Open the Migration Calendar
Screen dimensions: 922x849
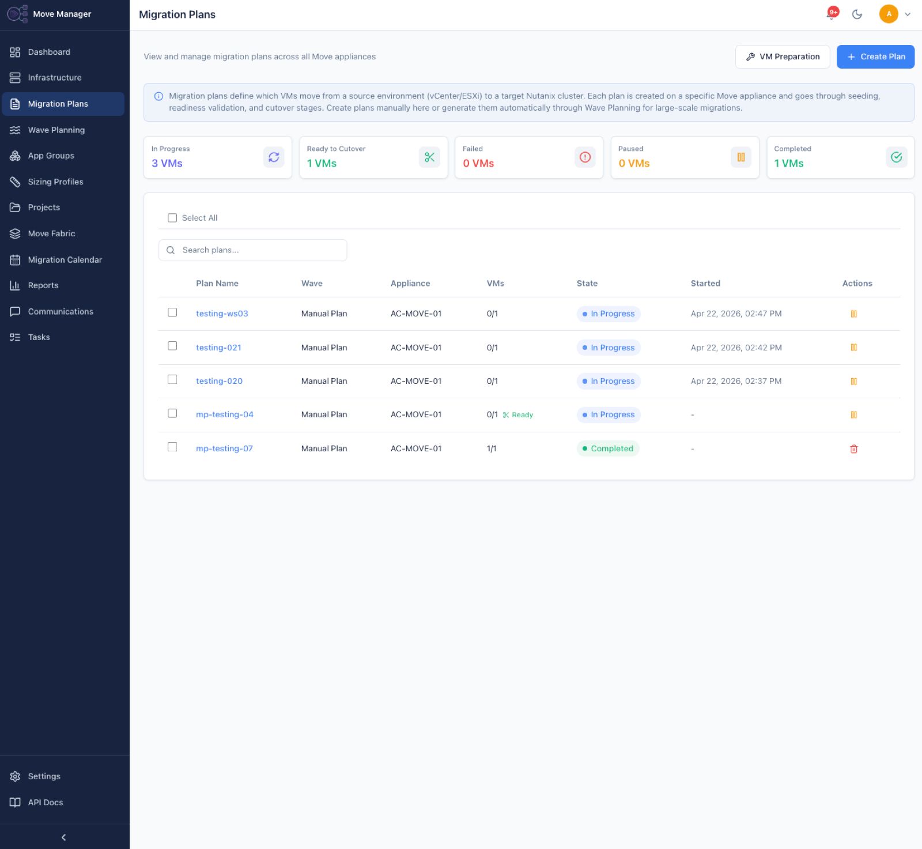[x=63, y=260]
